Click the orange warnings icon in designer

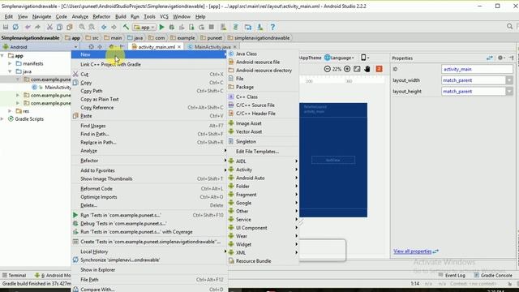(x=379, y=69)
